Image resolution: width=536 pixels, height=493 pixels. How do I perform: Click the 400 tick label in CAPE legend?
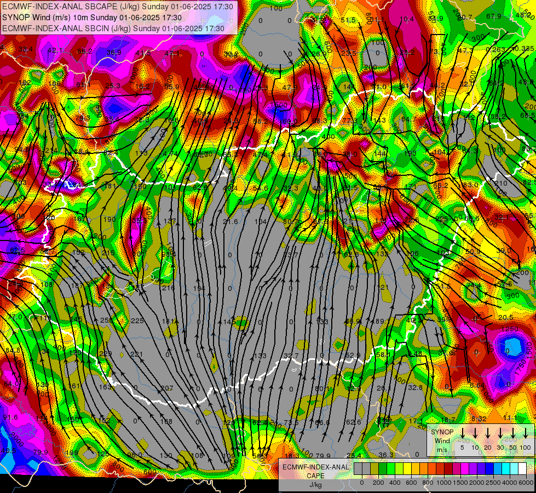point(395,483)
